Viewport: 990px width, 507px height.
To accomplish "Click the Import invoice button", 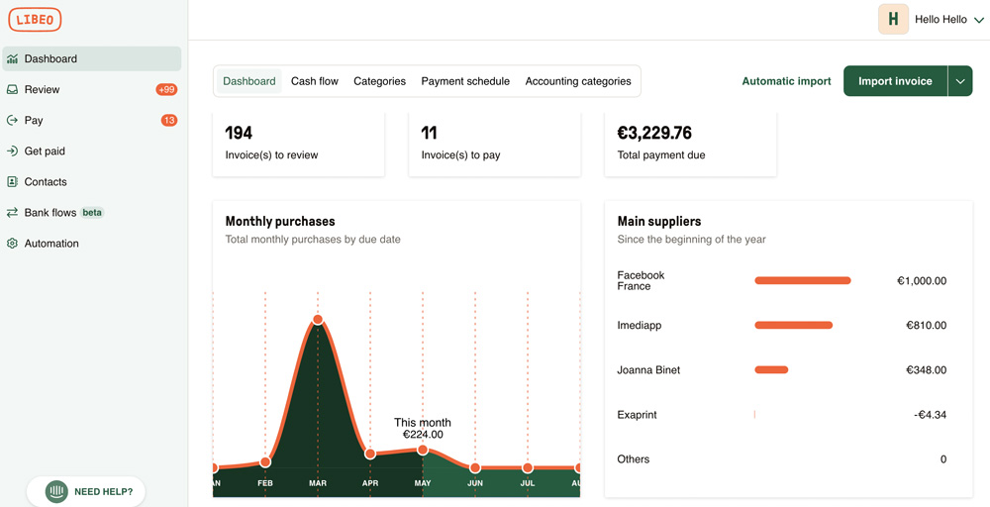I will point(895,81).
